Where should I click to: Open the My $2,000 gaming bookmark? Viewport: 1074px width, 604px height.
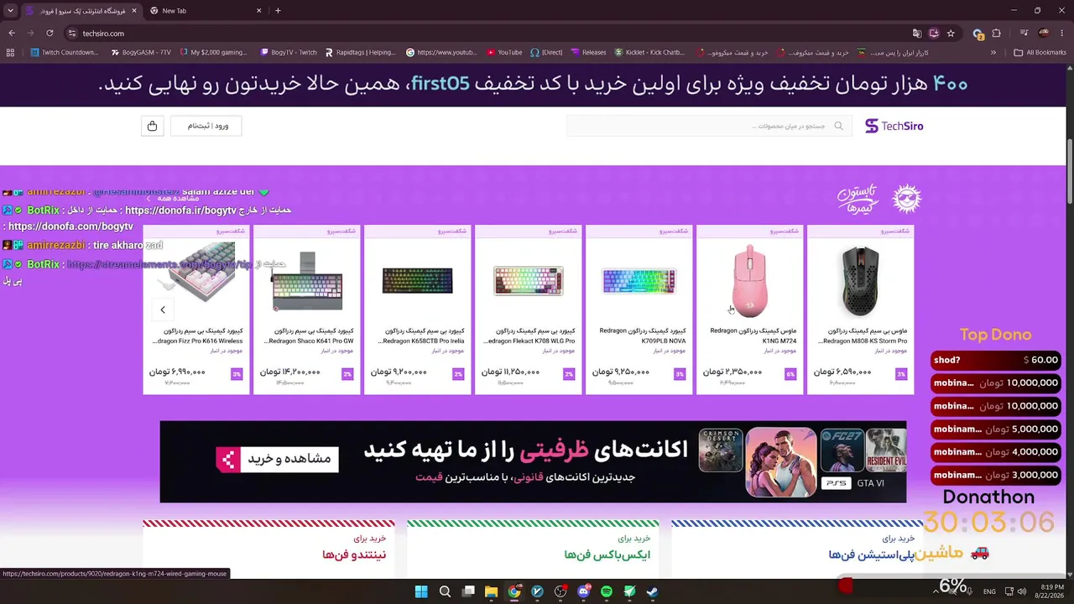coord(212,52)
